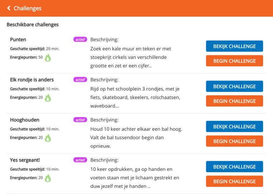The image size is (273, 194).
Task: Go back using the Challenges arrow icon
Action: [x=9, y=8]
